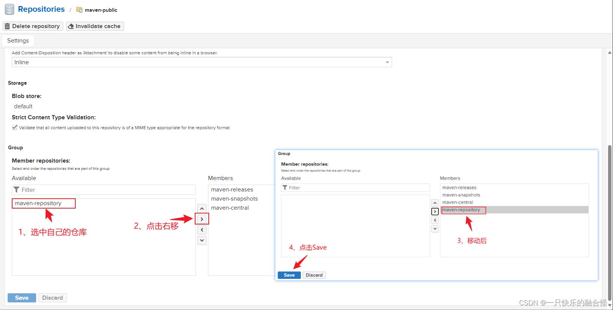Select highlighted maven-repository in inset Members list
This screenshot has width=613, height=310.
[x=515, y=210]
